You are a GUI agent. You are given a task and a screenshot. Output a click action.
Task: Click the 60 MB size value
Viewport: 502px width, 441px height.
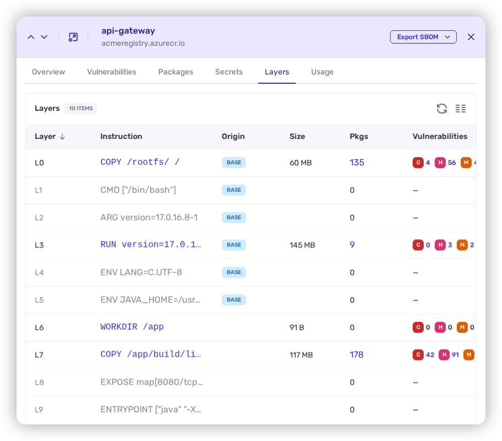click(301, 163)
